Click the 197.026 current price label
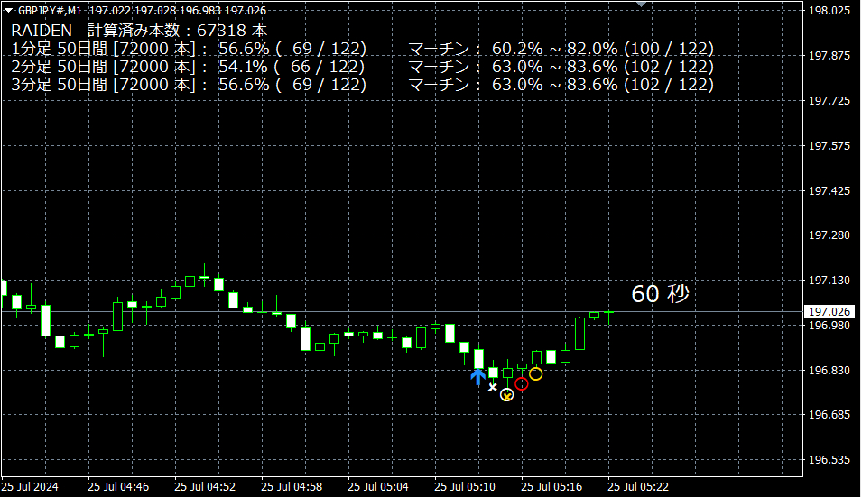The image size is (862, 497). [x=830, y=312]
